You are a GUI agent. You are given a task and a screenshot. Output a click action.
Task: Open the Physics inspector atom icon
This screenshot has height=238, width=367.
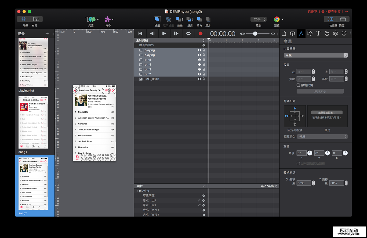coord(335,33)
